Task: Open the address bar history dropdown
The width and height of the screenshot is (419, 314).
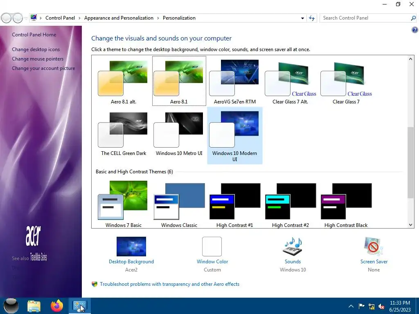Action: pos(302,18)
